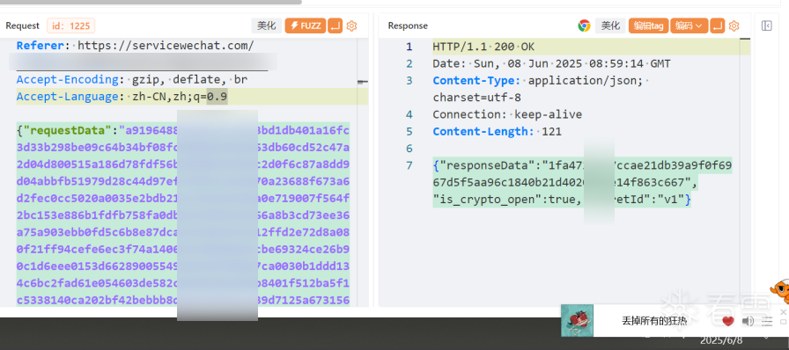
Task: Click the Date response header line
Action: 551,64
